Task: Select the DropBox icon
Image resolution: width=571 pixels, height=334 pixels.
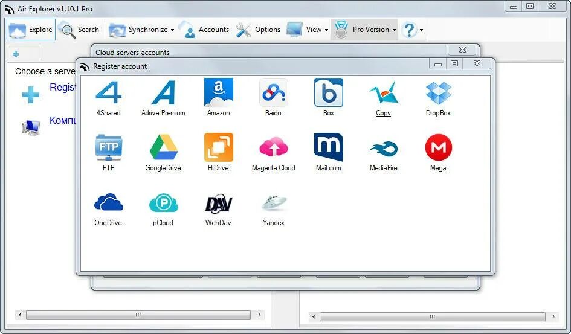Action: point(439,92)
